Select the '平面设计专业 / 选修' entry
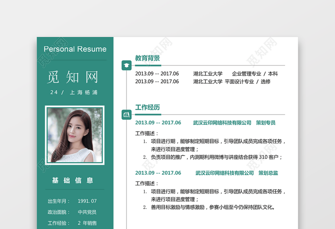This screenshot has width=335, height=229. (248, 81)
